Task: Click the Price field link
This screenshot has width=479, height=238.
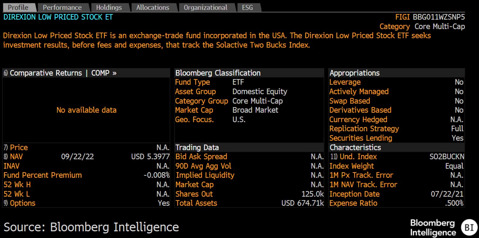Action: [x=19, y=147]
